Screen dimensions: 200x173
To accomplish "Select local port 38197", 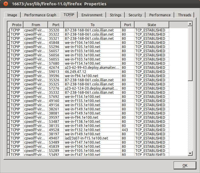I will [x=56, y=134].
